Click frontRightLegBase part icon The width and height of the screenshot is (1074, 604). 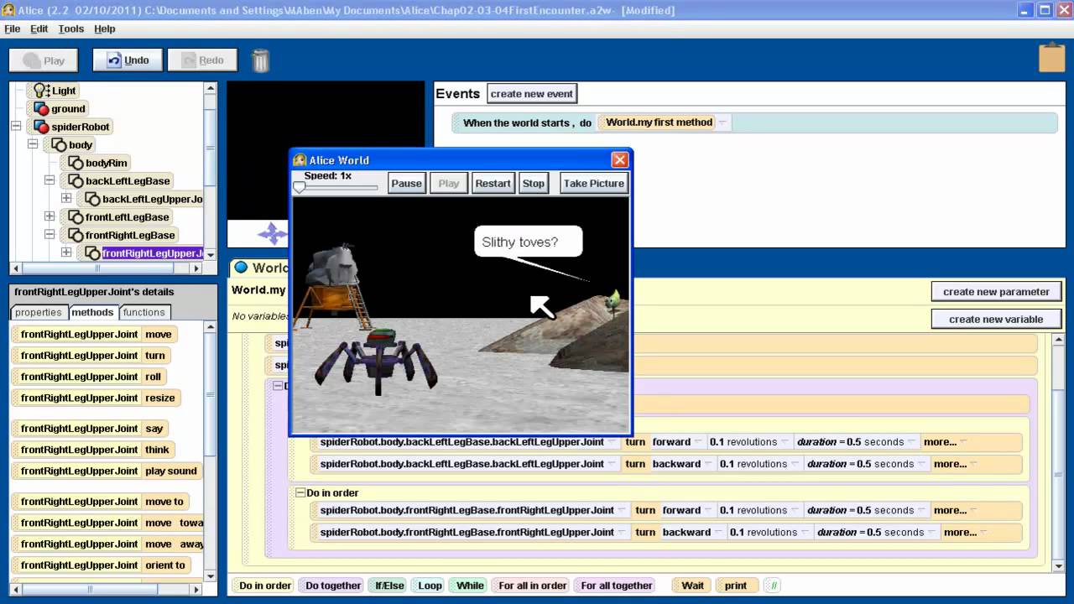pyautogui.click(x=76, y=235)
